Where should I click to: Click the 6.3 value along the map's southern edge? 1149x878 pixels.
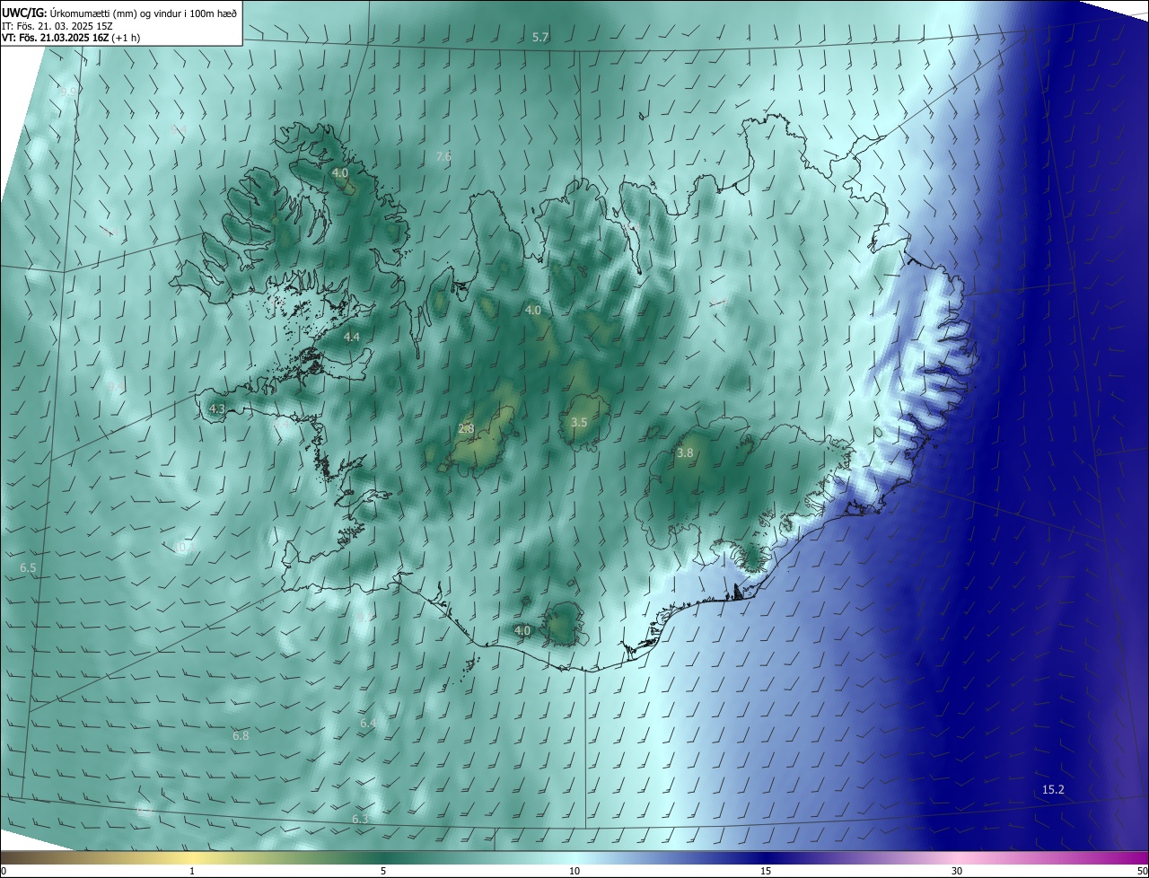[360, 819]
